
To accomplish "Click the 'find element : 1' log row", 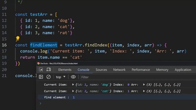I will pyautogui.click(x=117, y=97).
